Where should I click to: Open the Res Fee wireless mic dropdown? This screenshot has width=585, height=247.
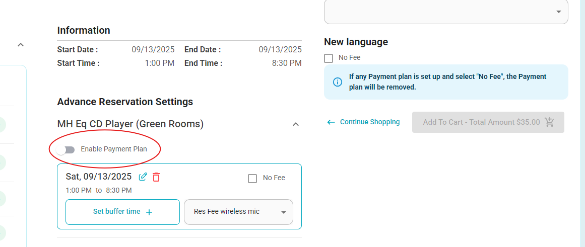(x=239, y=212)
